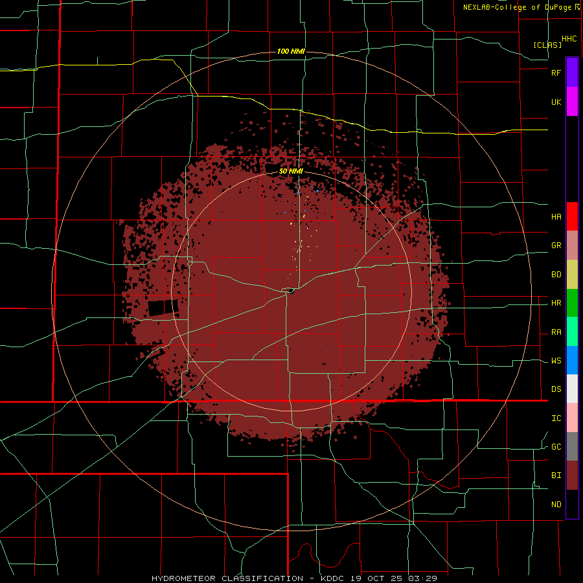Click the "GR" legend label
583x583 pixels.
click(556, 245)
